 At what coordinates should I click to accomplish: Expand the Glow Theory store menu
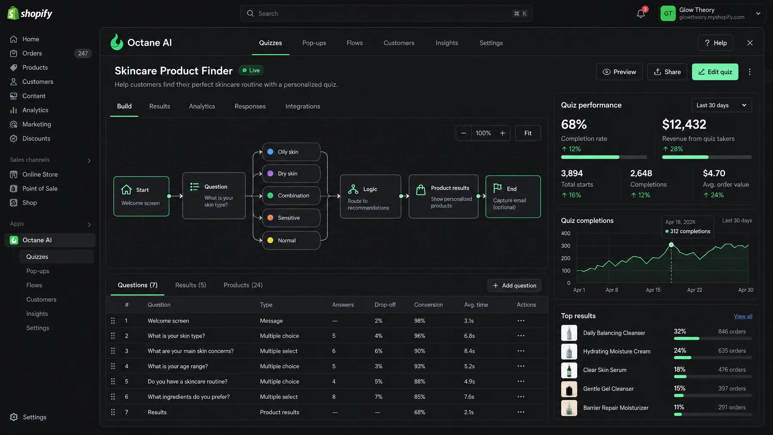tap(758, 13)
